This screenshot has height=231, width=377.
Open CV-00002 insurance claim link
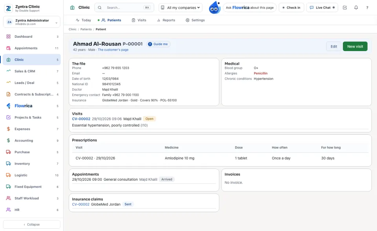[x=81, y=204]
